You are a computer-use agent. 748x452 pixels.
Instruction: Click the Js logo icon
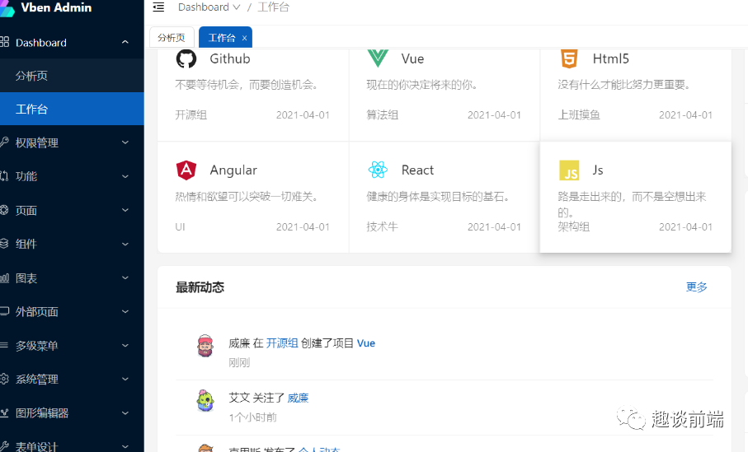569,170
